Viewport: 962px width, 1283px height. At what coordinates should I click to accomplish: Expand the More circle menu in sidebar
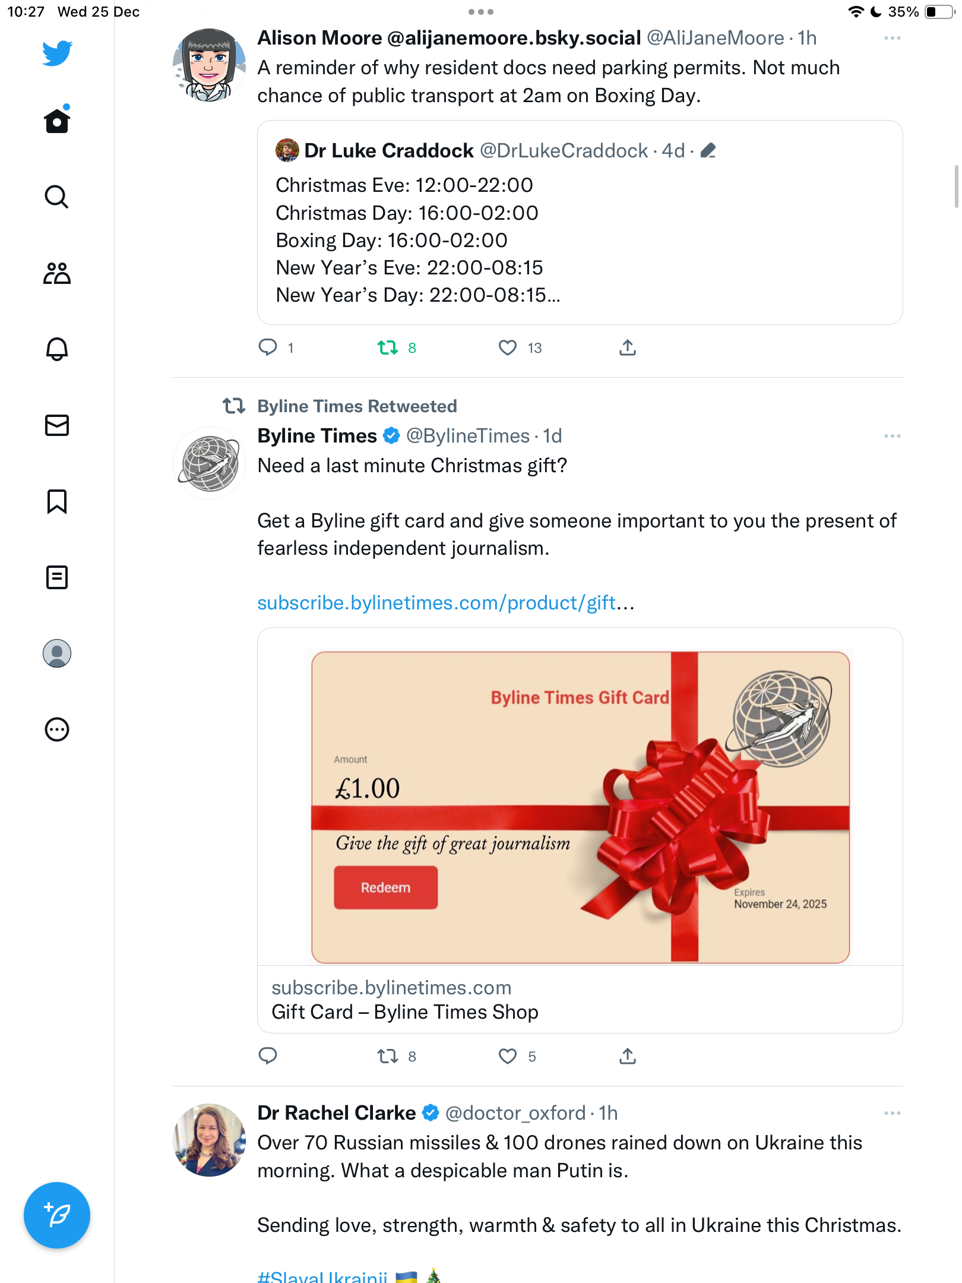tap(57, 729)
